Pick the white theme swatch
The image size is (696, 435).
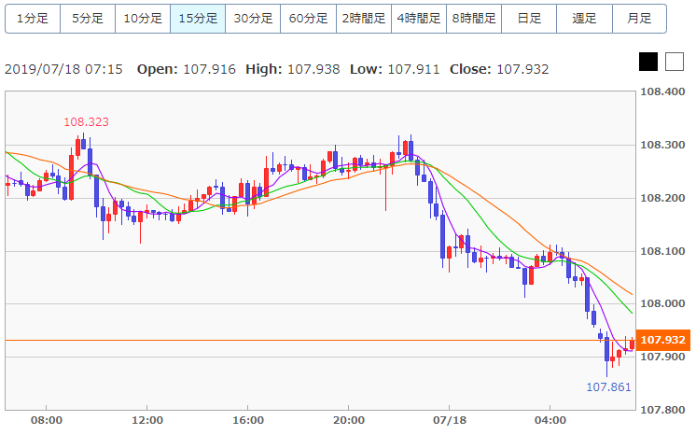pos(675,62)
